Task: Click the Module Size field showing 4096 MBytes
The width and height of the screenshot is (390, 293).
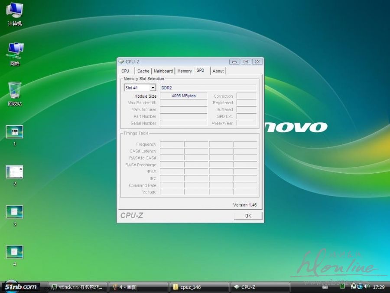Action: click(183, 96)
